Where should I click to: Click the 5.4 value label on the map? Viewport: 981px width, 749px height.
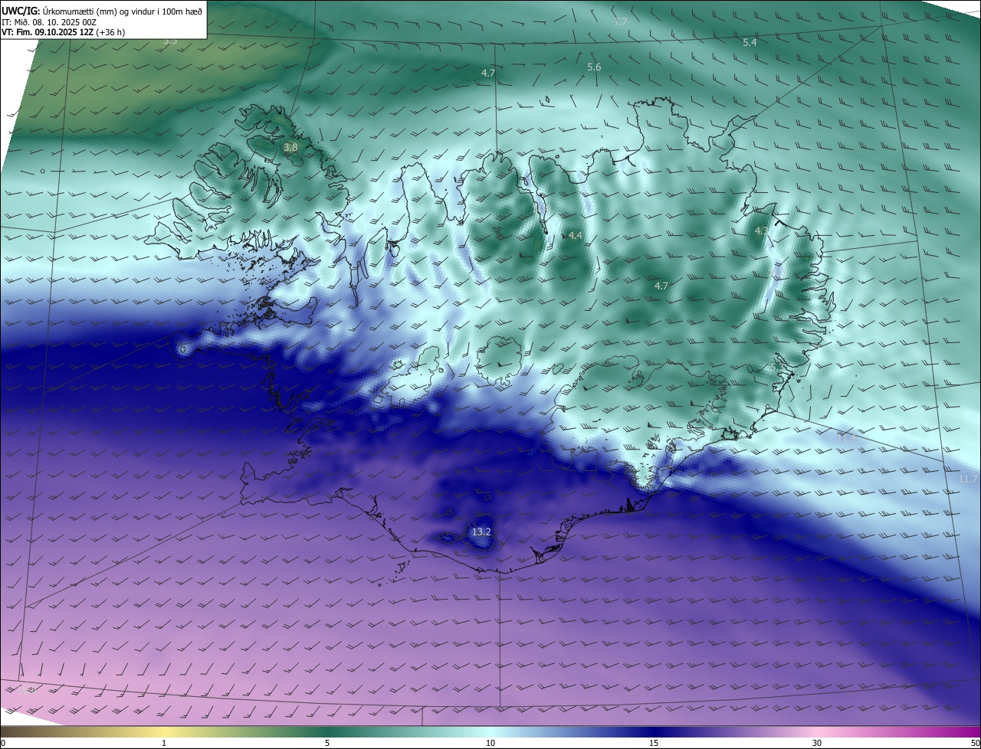pos(750,43)
